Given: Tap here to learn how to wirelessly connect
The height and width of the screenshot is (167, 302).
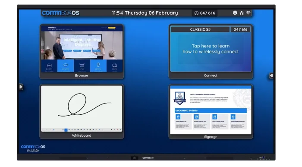Looking at the screenshot, I should coord(211,49).
